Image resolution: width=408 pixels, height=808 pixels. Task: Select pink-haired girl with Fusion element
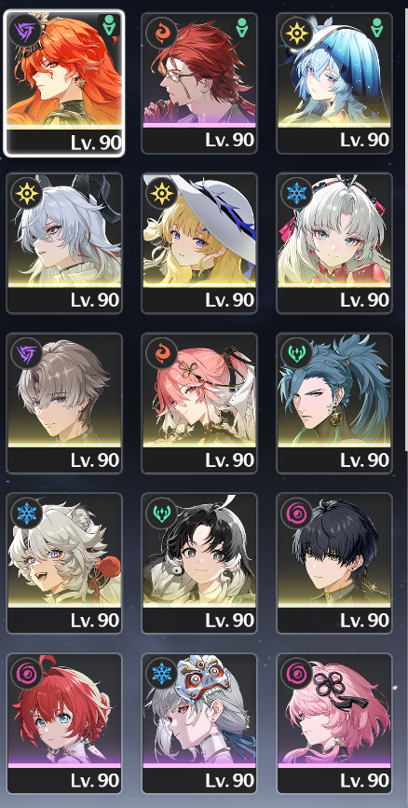(198, 403)
